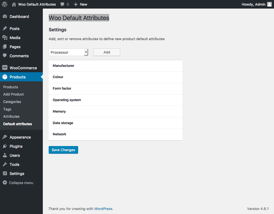
Task: Select the Network attribute row
Action: pyautogui.click(x=116, y=135)
